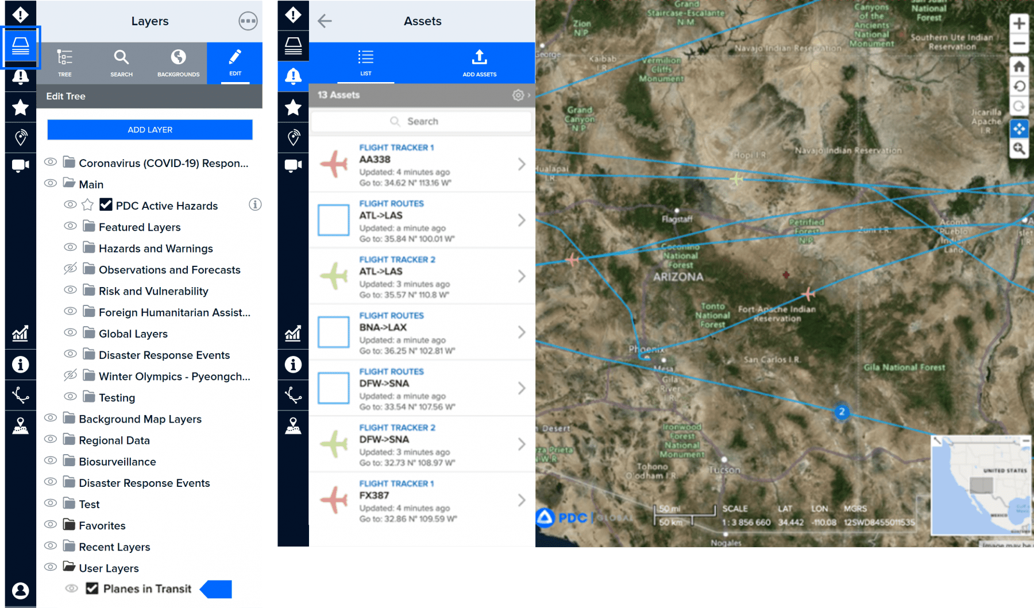The image size is (1034, 608).
Task: Go back using the Assets panel arrow
Action: coord(325,21)
